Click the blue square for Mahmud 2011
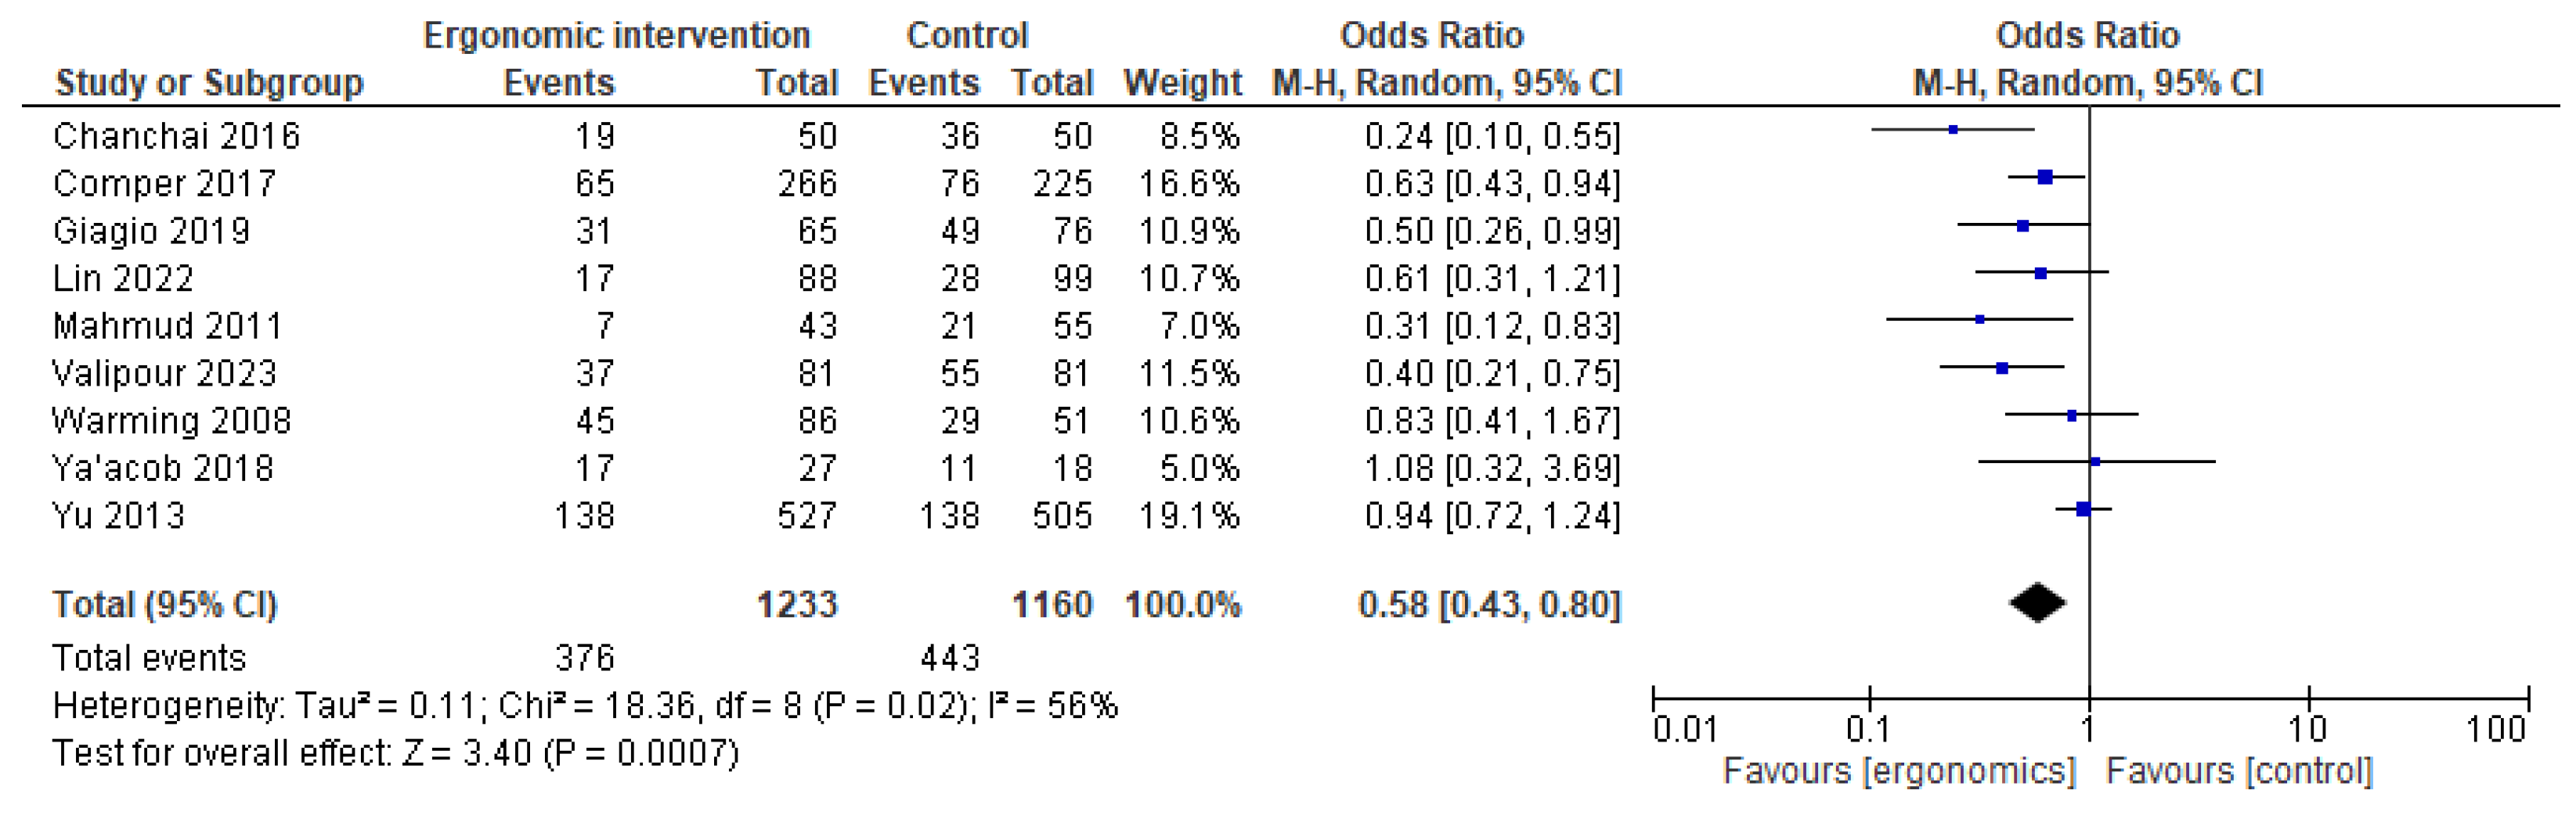Image resolution: width=2576 pixels, height=815 pixels. pyautogui.click(x=1980, y=320)
